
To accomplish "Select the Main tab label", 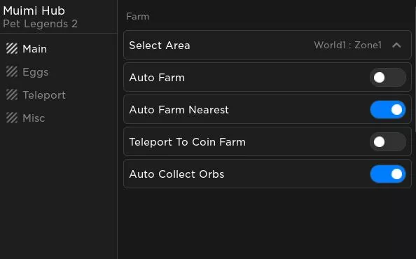I will (x=35, y=49).
